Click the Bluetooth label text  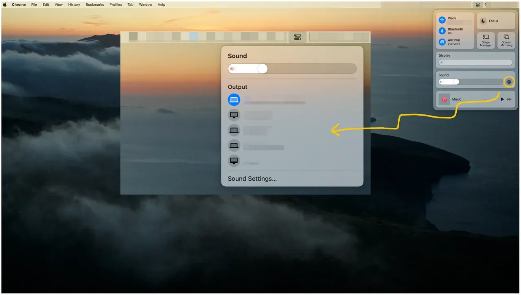[455, 29]
